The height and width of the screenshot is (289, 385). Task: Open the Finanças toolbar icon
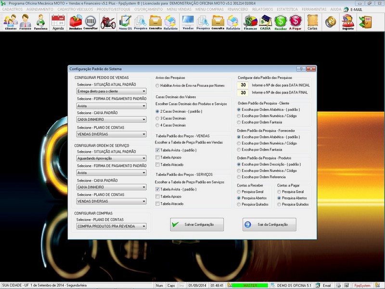(x=250, y=22)
